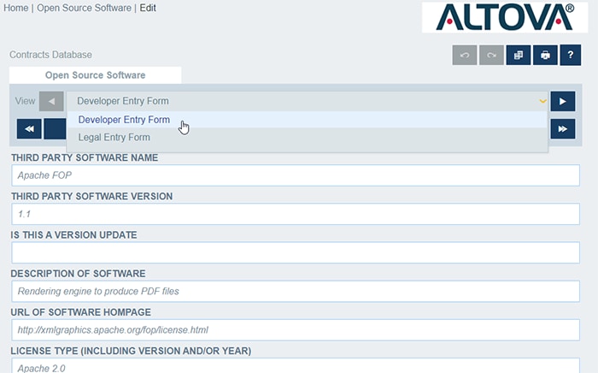Click URL of Software Homepage field
Screen dimensions: 598x373
(296, 329)
